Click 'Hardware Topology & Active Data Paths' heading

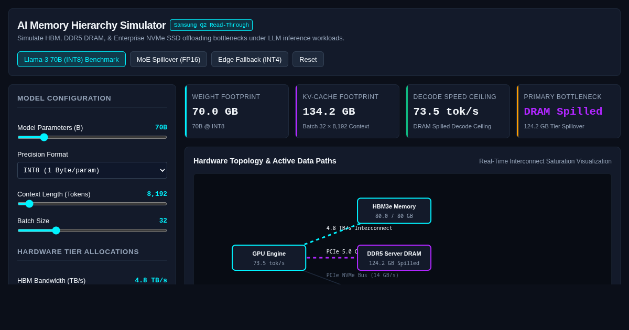point(265,161)
